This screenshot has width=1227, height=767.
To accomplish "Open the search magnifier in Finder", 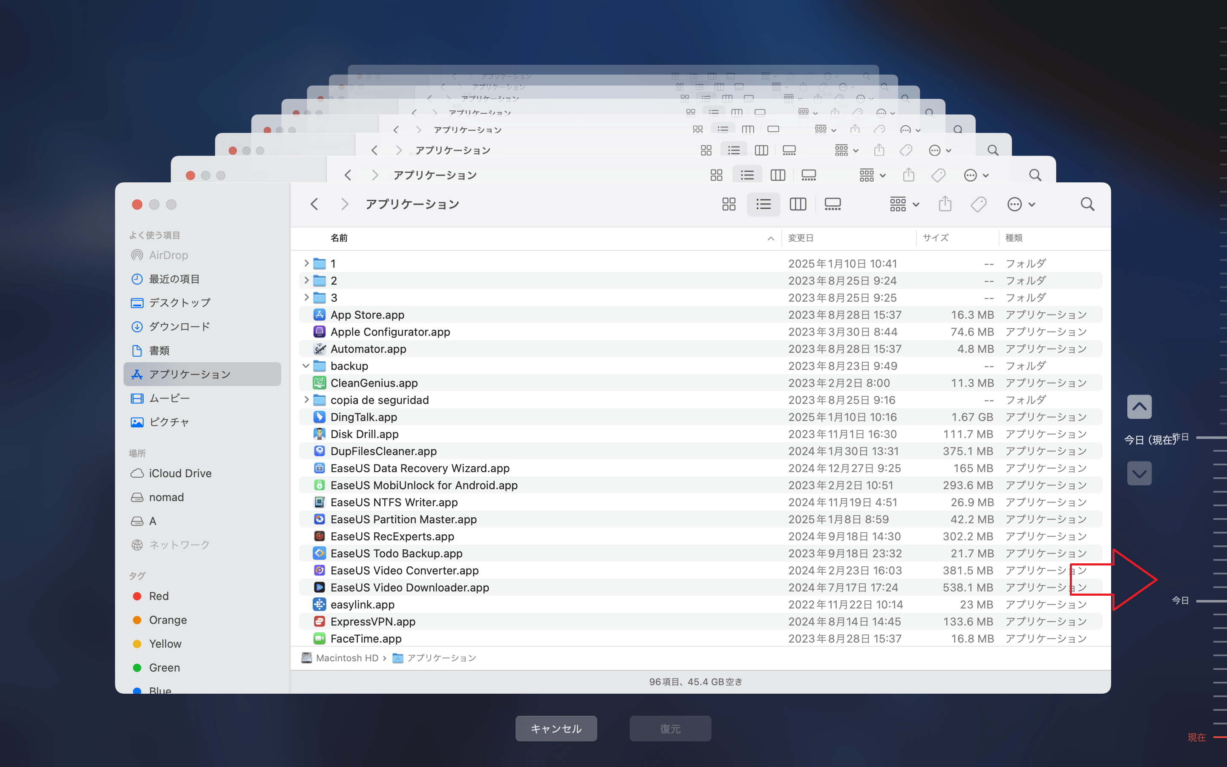I will (1087, 205).
